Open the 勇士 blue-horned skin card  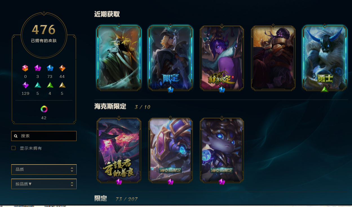[x=325, y=58]
